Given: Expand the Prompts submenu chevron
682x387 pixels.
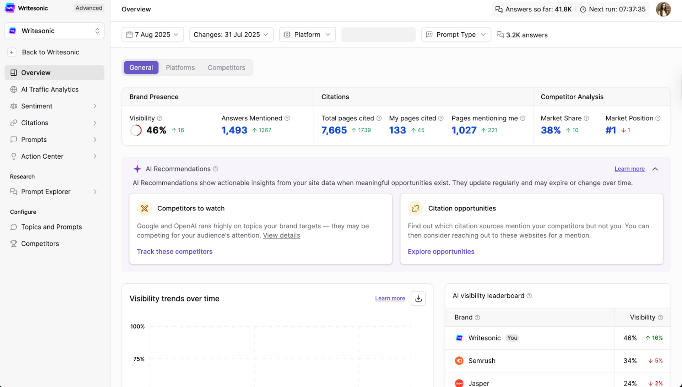Looking at the screenshot, I should [x=95, y=140].
